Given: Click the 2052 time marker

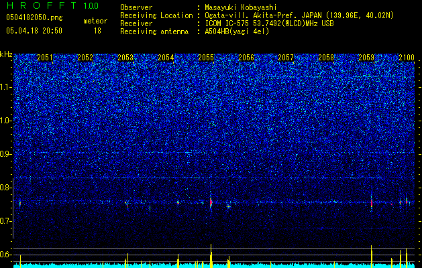Looking at the screenshot, I should [85, 58].
